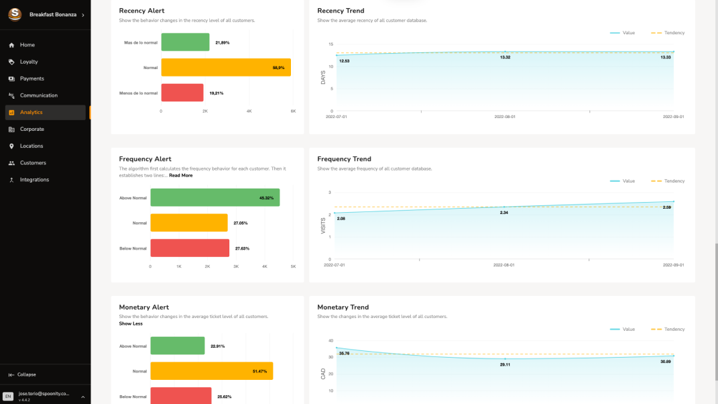Click the Spoonity logo icon
718x404 pixels.
pos(15,14)
